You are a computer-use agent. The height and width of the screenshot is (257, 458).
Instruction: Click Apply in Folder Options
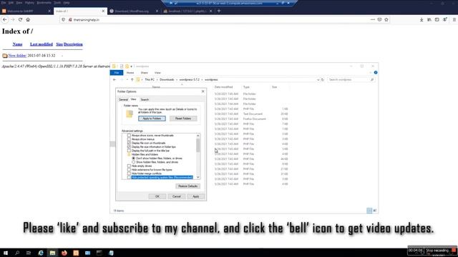coord(195,196)
